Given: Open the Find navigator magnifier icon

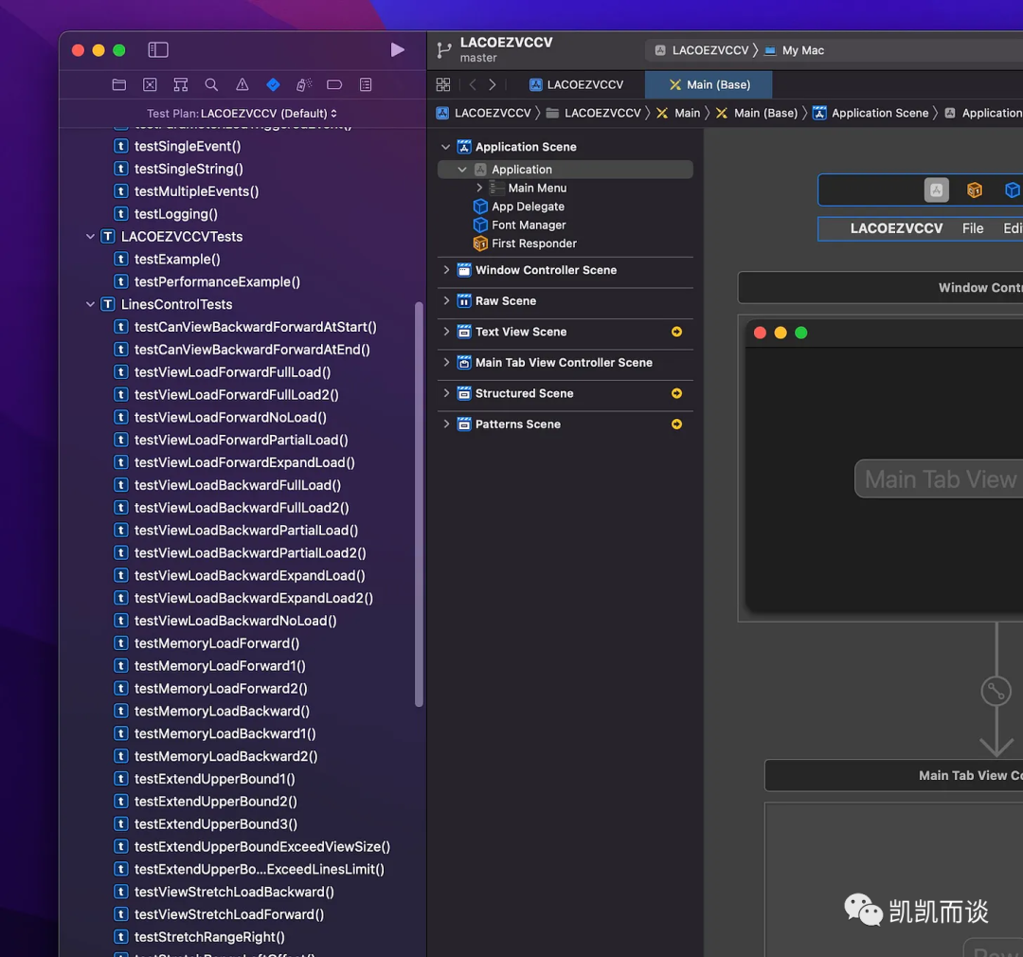Looking at the screenshot, I should click(211, 85).
